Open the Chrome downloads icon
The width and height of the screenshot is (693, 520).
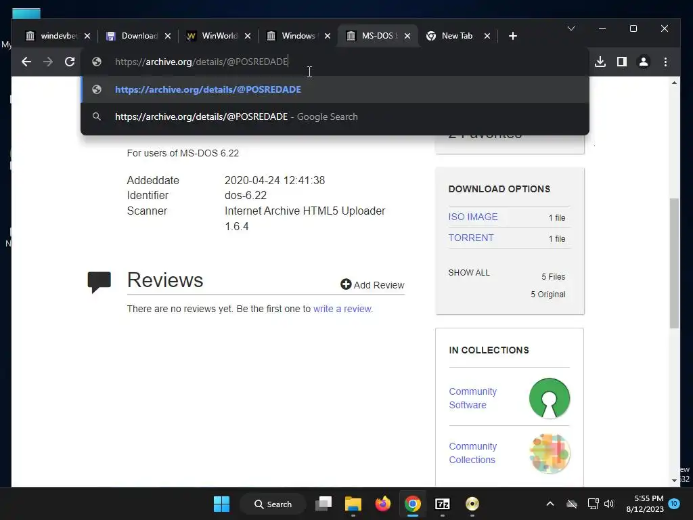coord(600,62)
